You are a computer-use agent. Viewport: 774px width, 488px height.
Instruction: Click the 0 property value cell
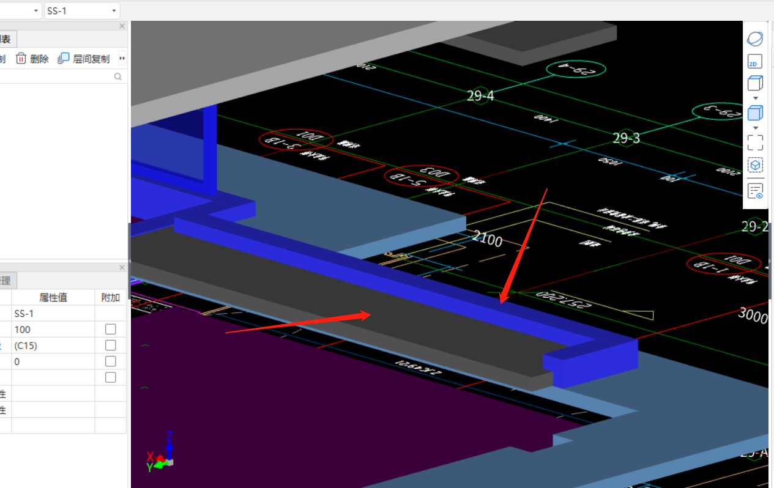[x=53, y=361]
